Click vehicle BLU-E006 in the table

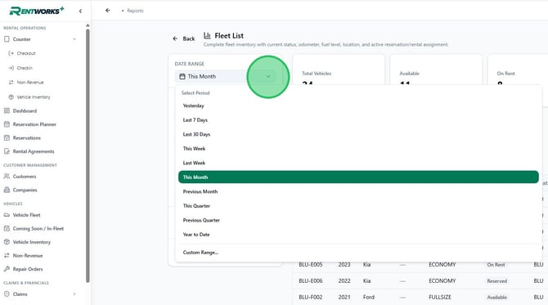(x=311, y=281)
